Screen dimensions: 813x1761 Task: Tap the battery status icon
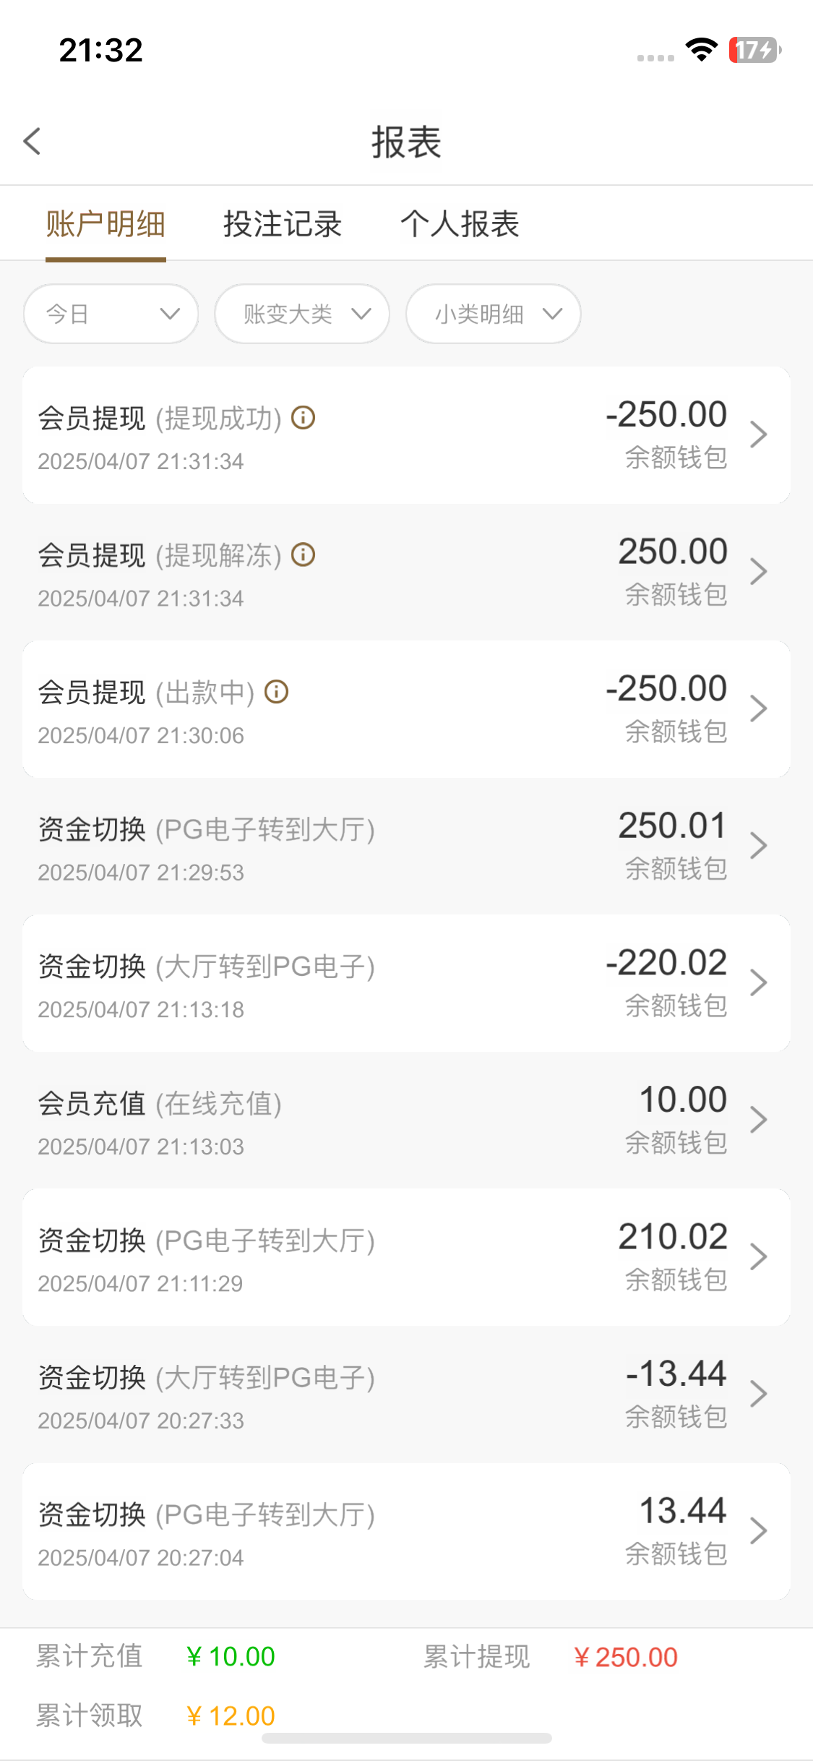point(754,50)
